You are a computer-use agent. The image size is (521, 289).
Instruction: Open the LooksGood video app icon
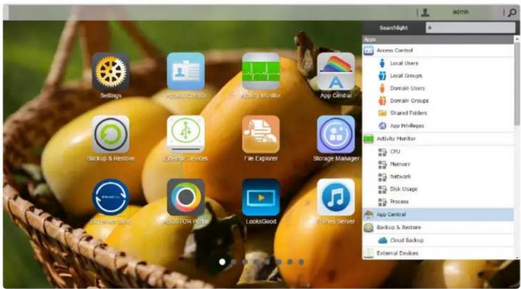pyautogui.click(x=261, y=198)
